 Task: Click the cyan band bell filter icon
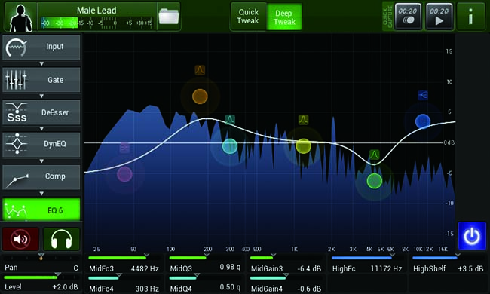(x=230, y=119)
